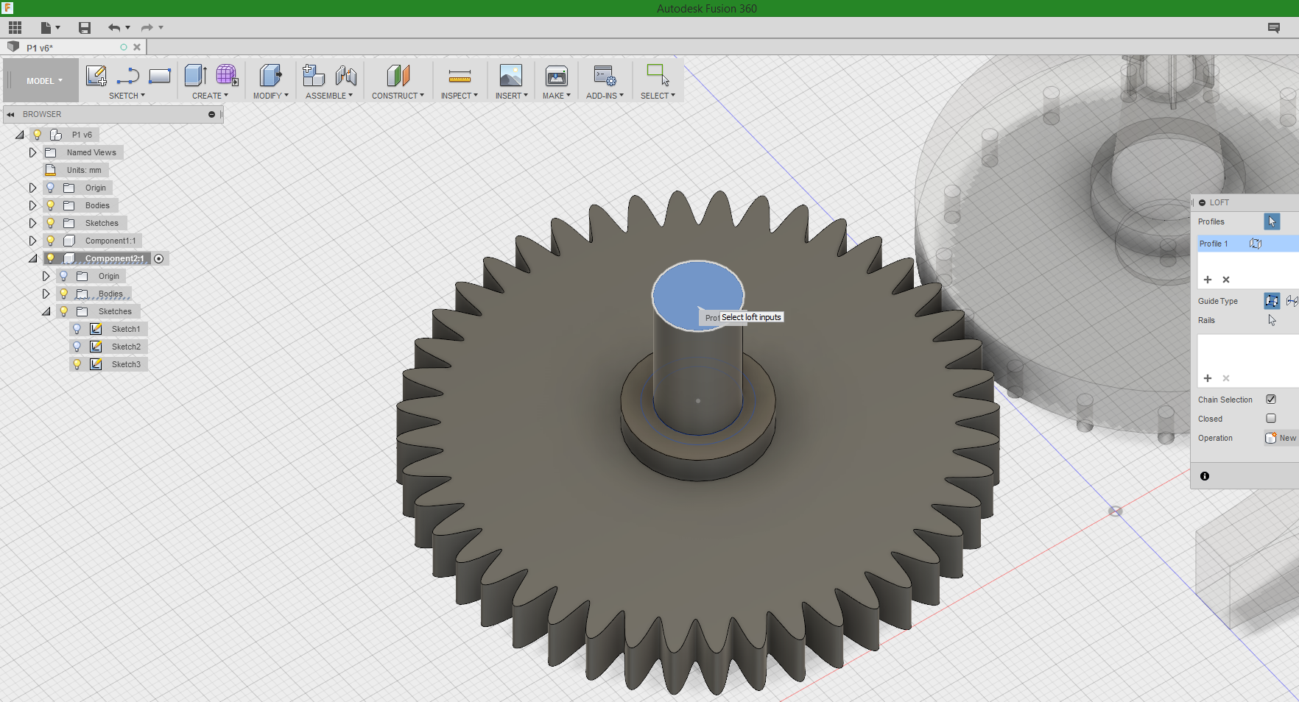Screen dimensions: 1299x702
Task: Open the SKETCH menu
Action: (x=127, y=96)
